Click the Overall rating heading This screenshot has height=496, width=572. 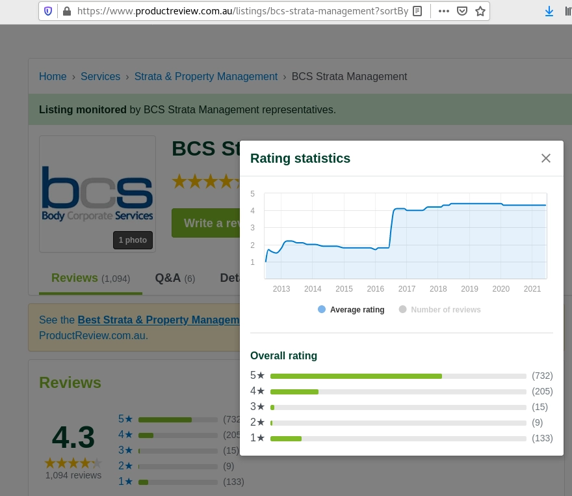[284, 356]
